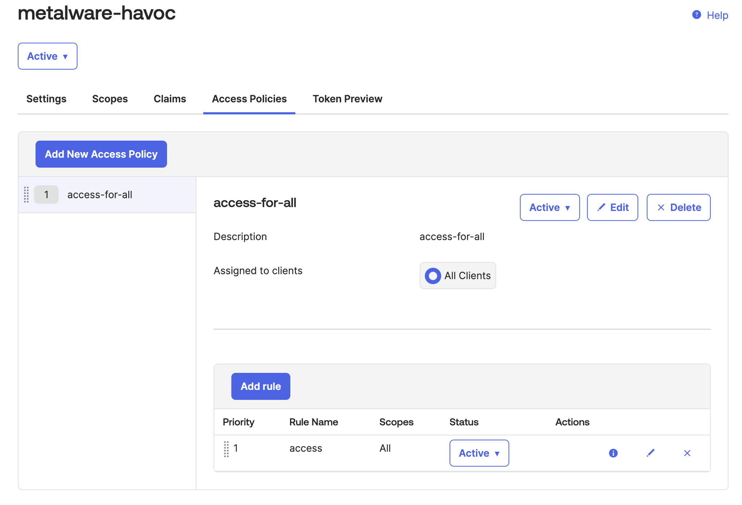This screenshot has height=505, width=742.
Task: Select the access-for-all policy in the list
Action: 107,195
